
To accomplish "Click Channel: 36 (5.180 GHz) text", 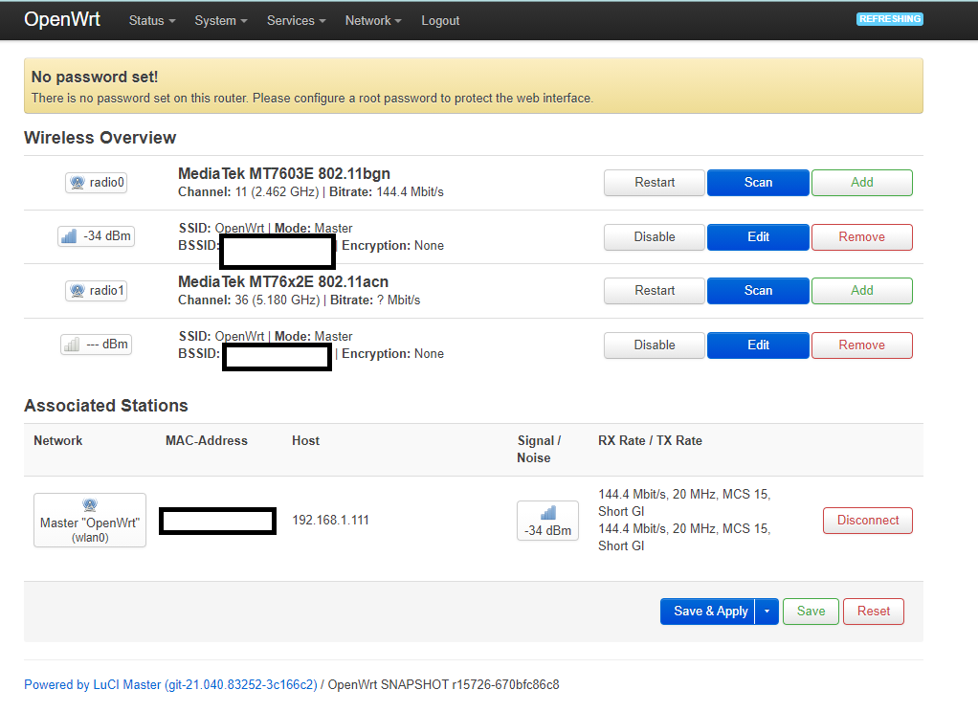I will point(249,300).
